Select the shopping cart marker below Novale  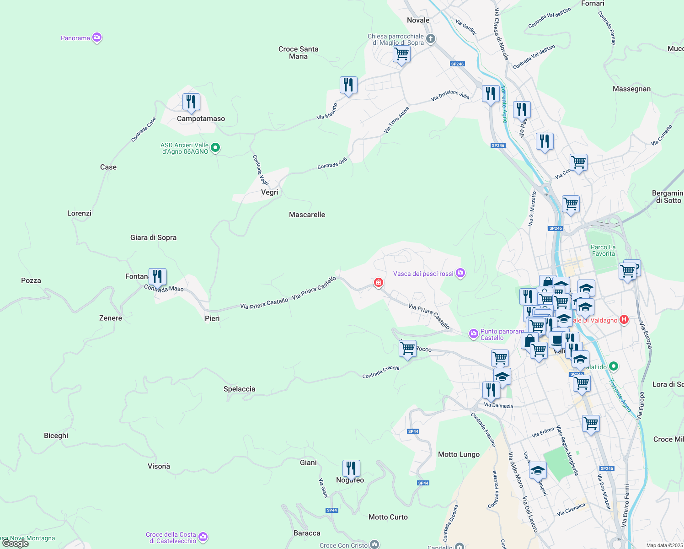[x=401, y=54]
